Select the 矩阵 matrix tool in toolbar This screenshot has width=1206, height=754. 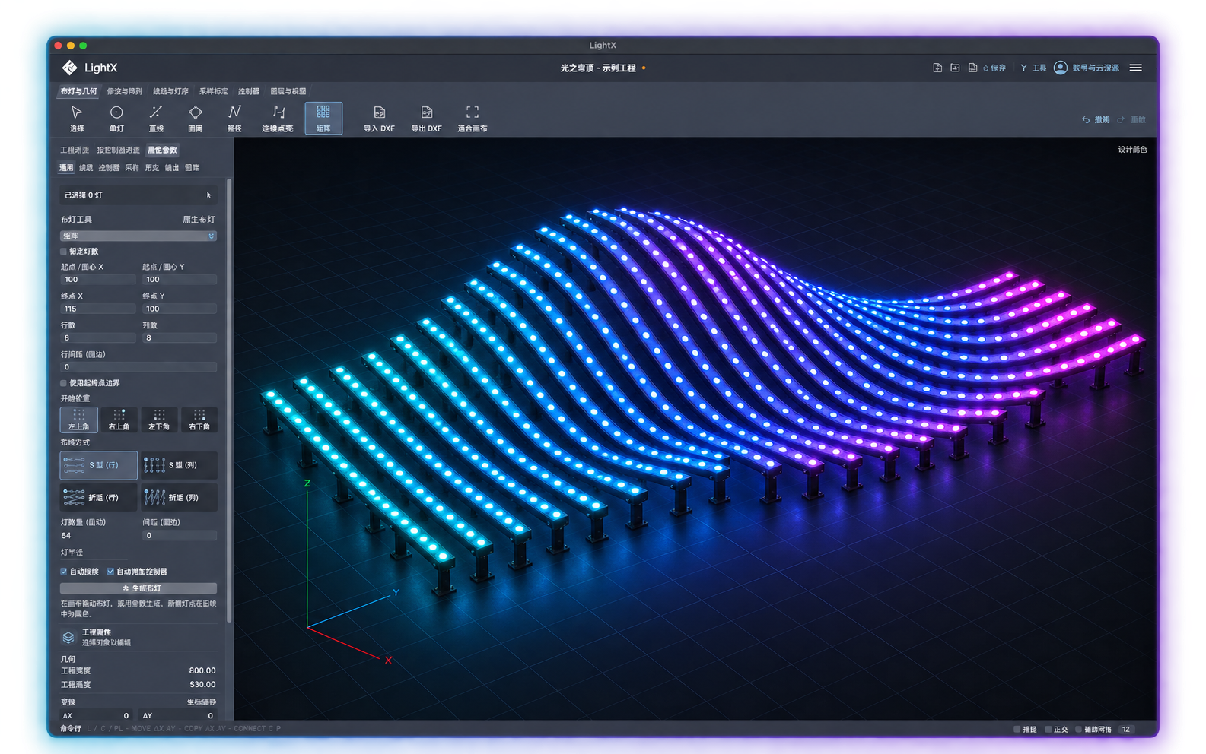point(323,119)
